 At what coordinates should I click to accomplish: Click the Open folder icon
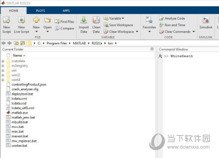pyautogui.click(x=48, y=20)
